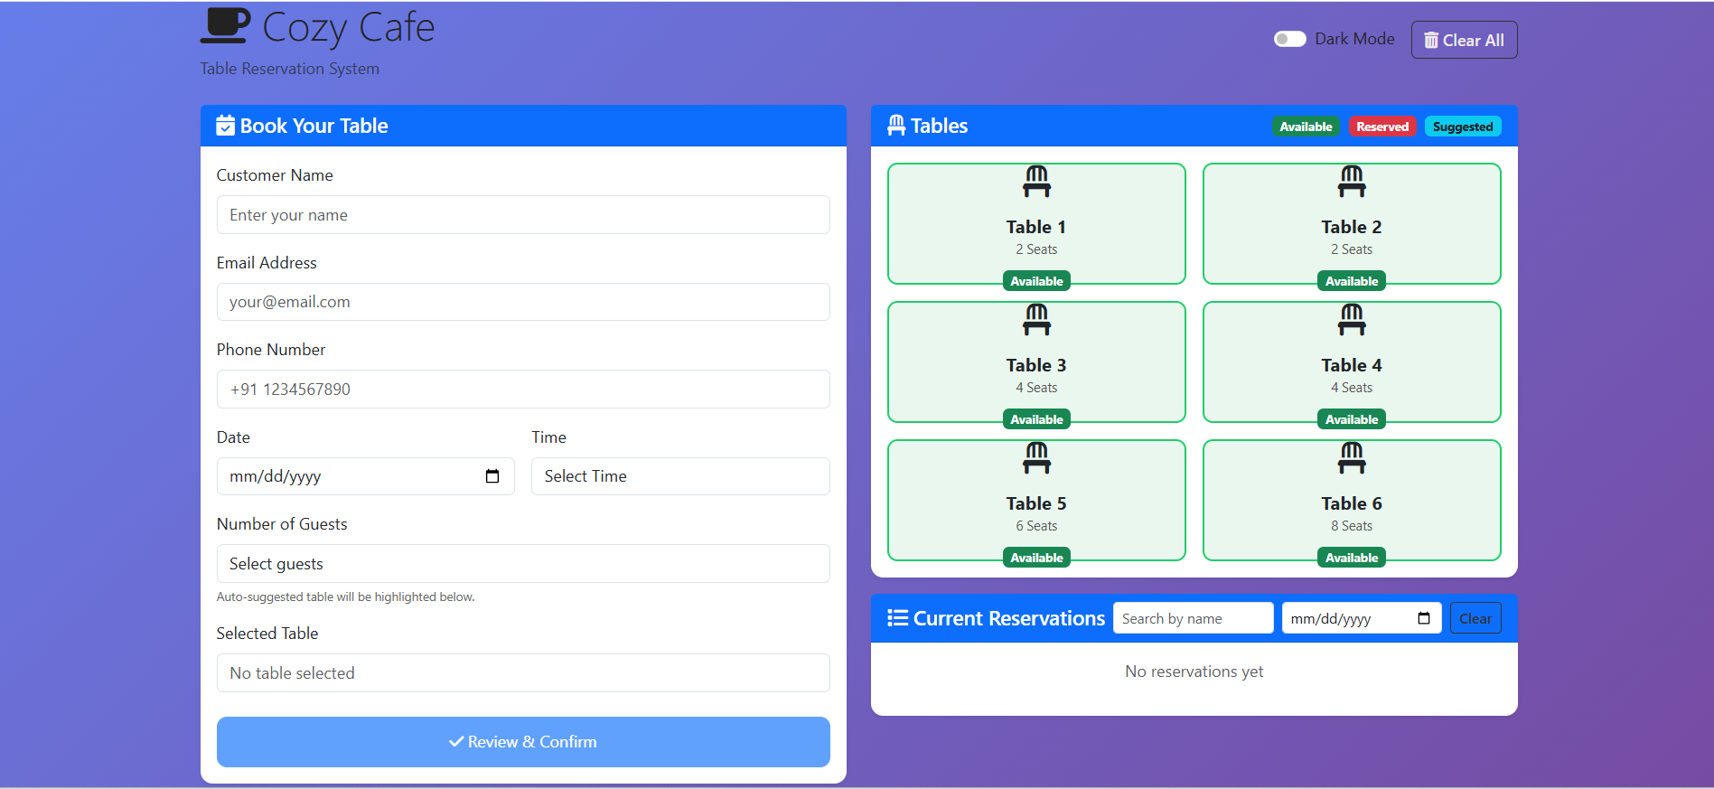
Task: Click the calendar icon in the booking Date field
Action: [492, 476]
